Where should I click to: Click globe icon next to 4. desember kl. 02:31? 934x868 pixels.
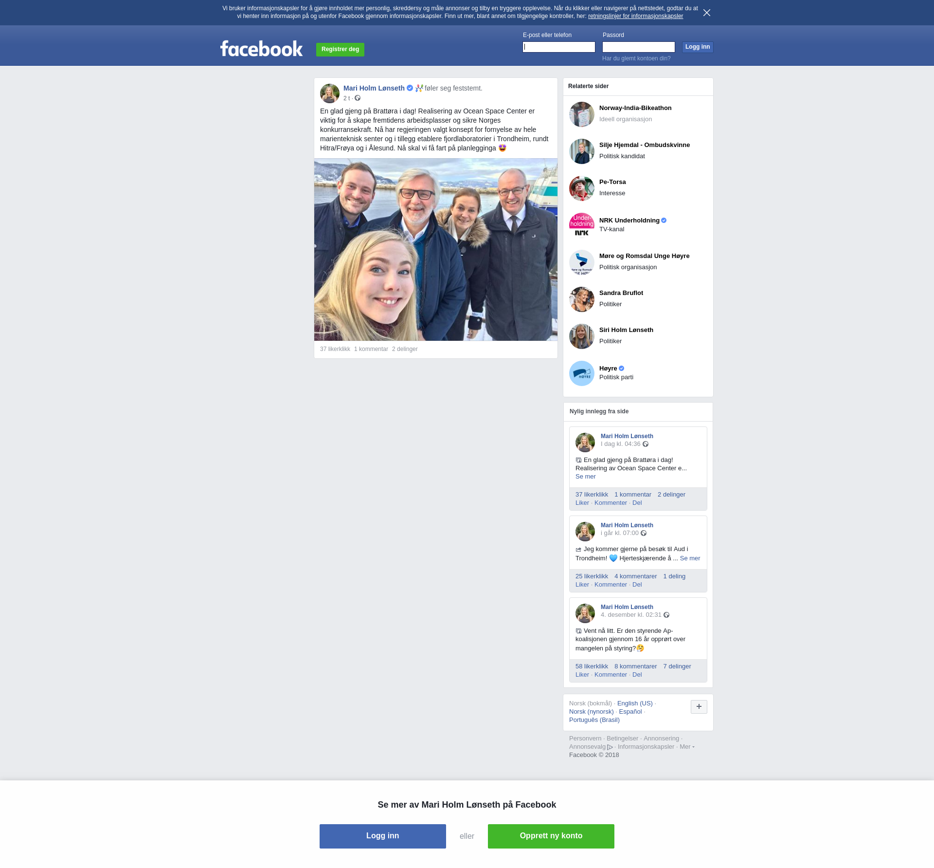tap(666, 615)
